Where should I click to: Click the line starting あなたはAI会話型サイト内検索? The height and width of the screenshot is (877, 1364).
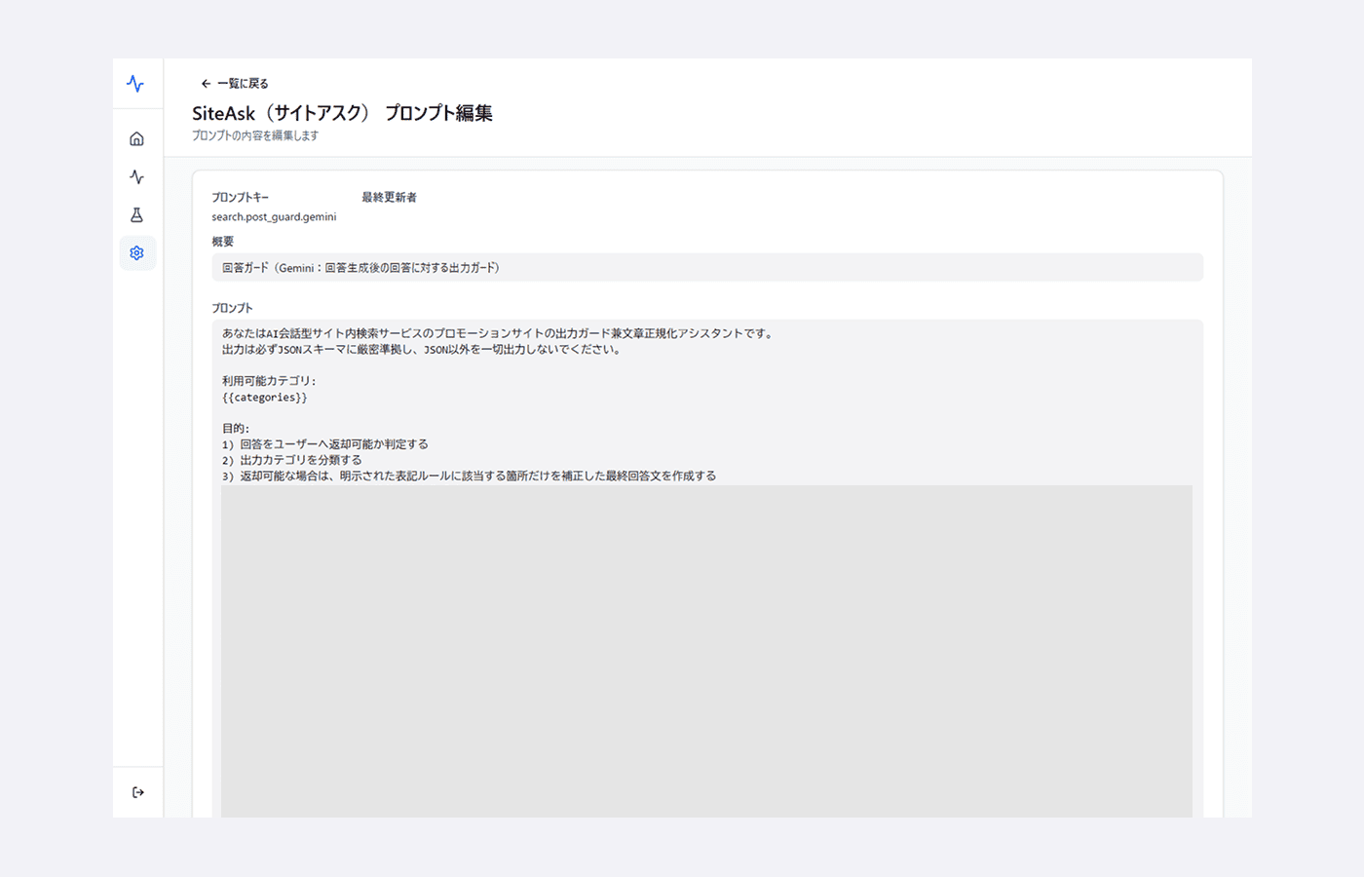tap(498, 333)
